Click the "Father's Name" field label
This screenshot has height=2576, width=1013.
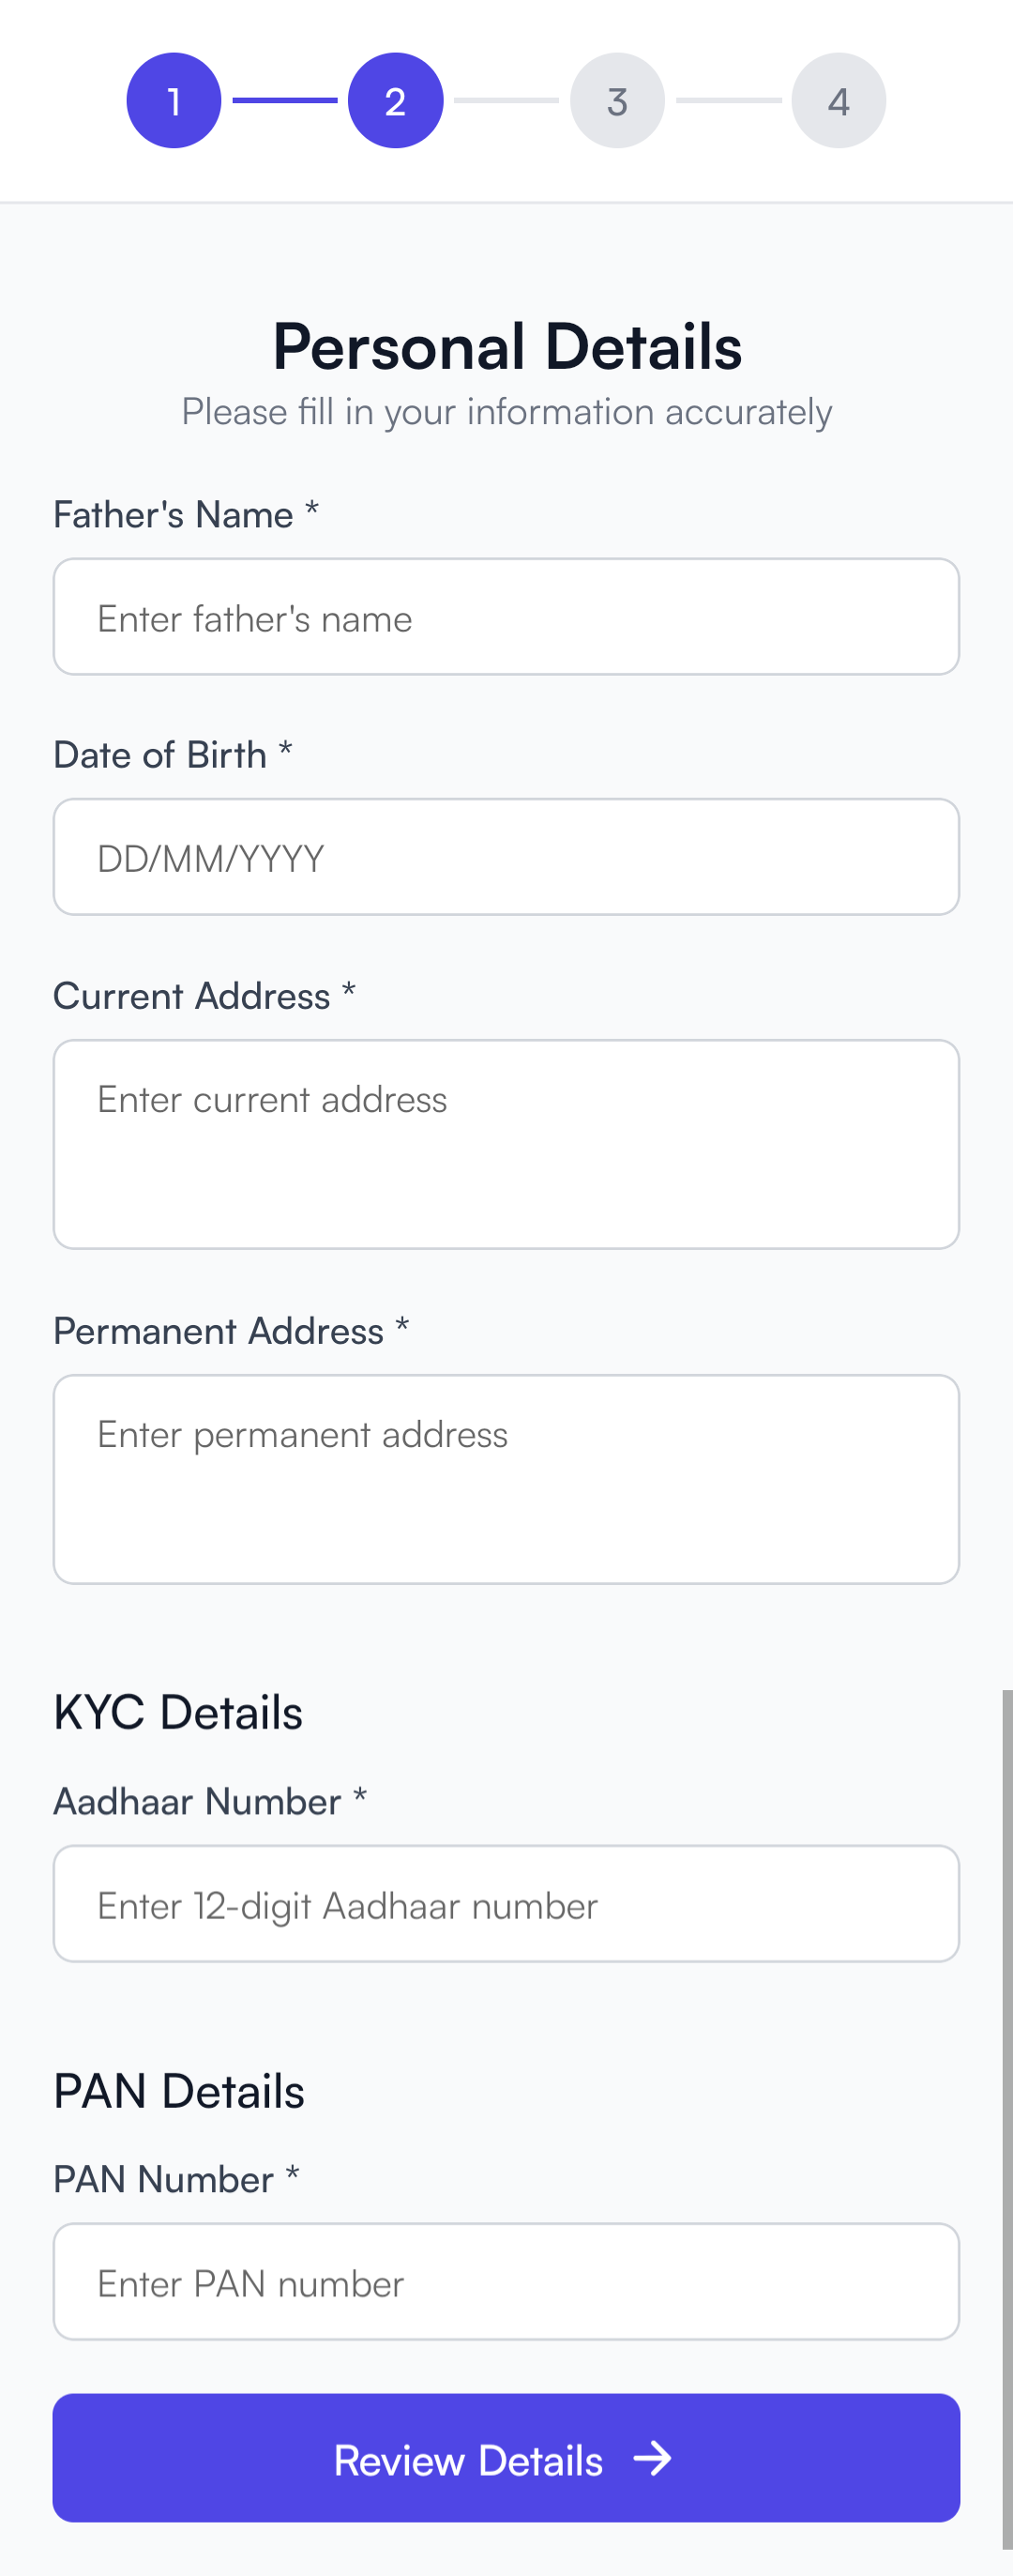coord(174,515)
